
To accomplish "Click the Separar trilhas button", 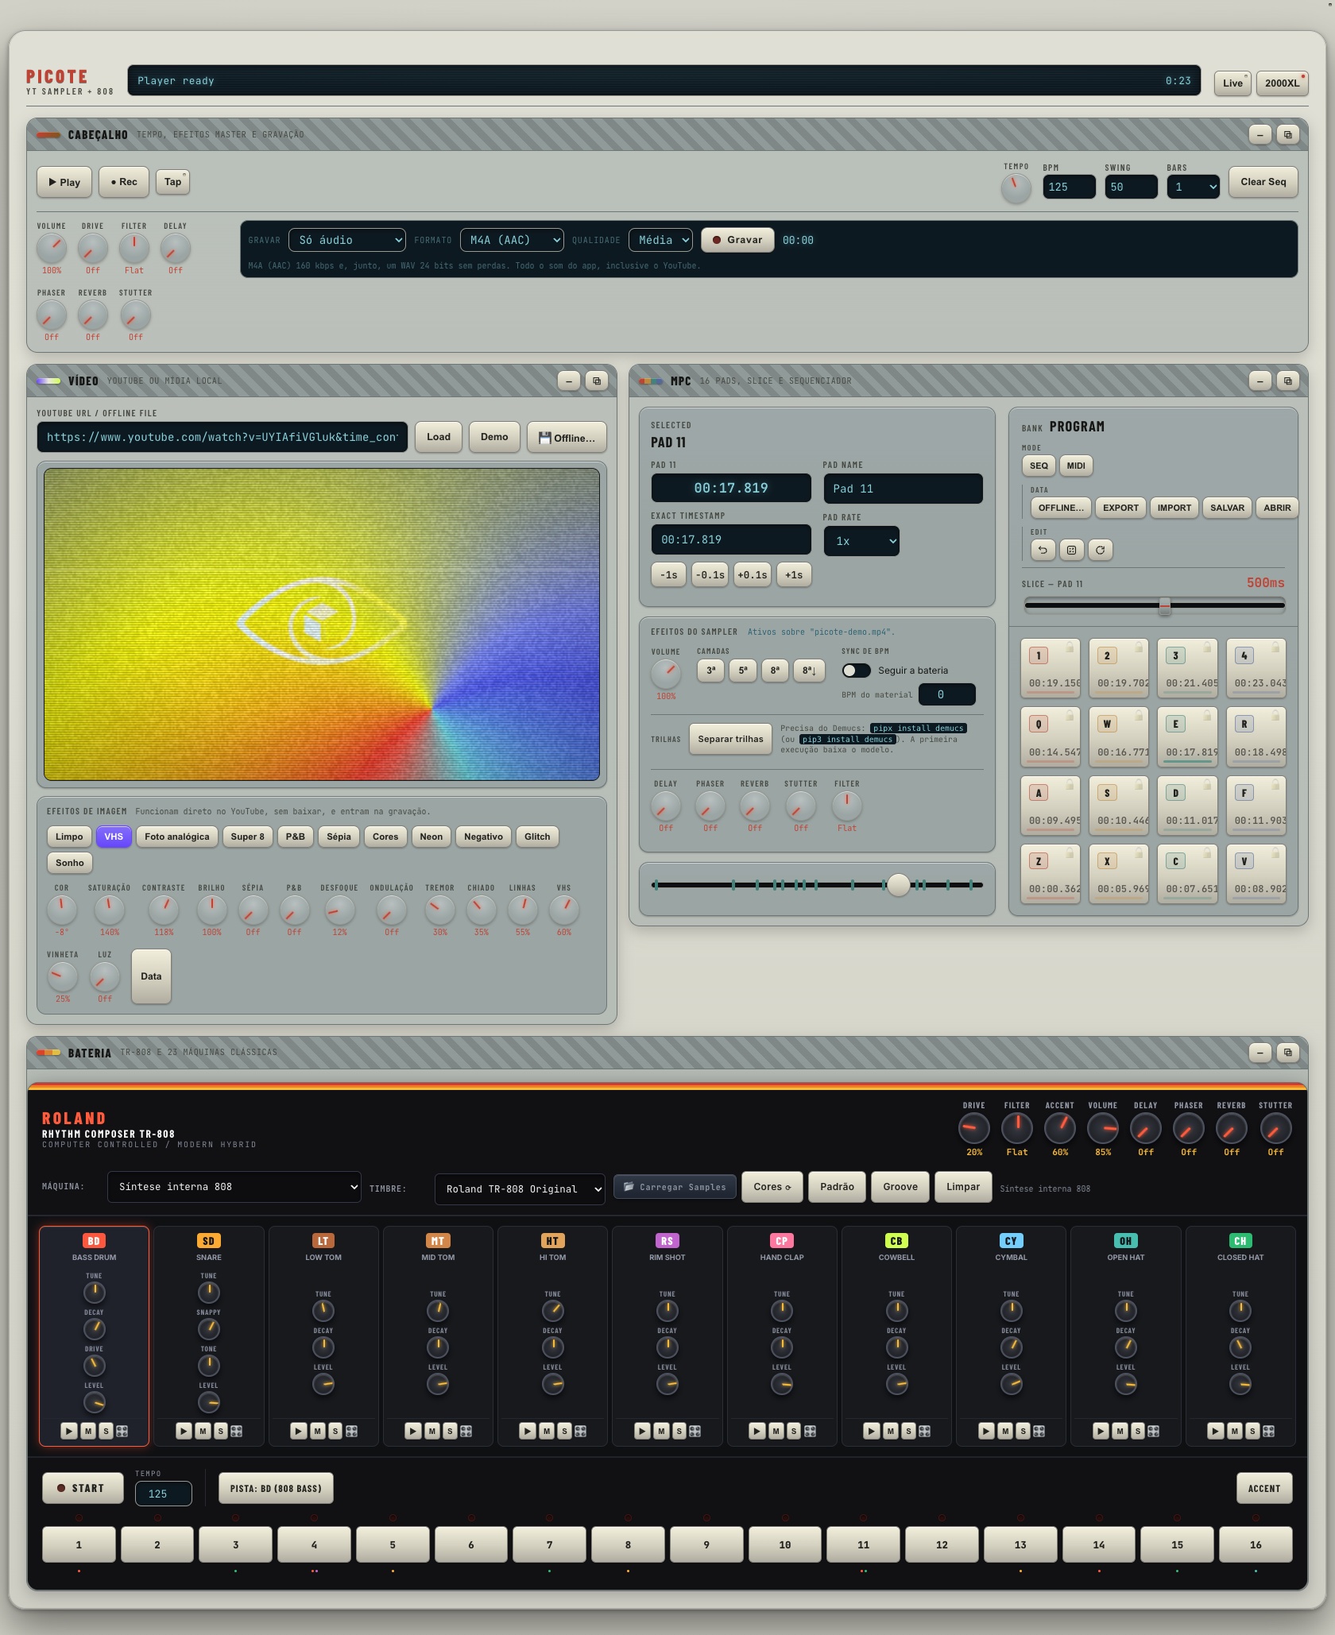I will (x=730, y=739).
